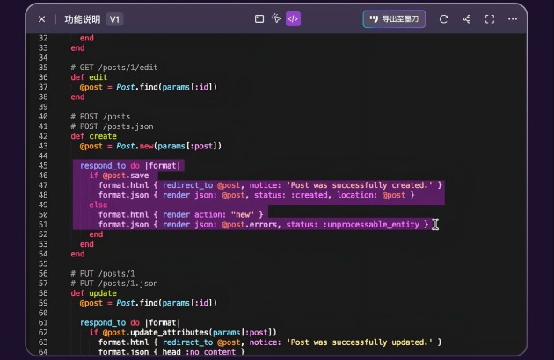
Task: Click comment '# POST /posts.json'
Action: [112, 126]
